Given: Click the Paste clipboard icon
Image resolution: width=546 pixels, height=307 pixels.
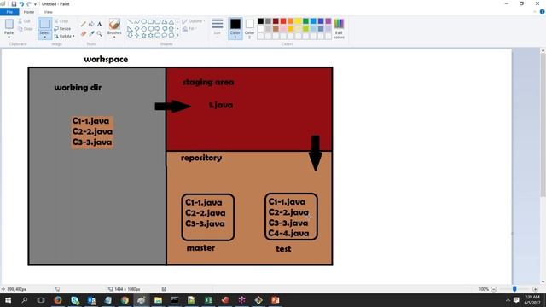Looking at the screenshot, I should [x=9, y=24].
